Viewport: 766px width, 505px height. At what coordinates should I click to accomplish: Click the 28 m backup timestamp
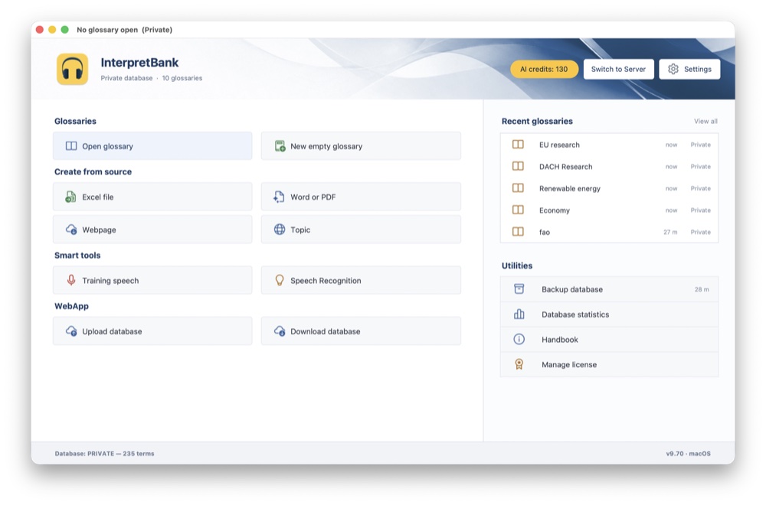[702, 289]
